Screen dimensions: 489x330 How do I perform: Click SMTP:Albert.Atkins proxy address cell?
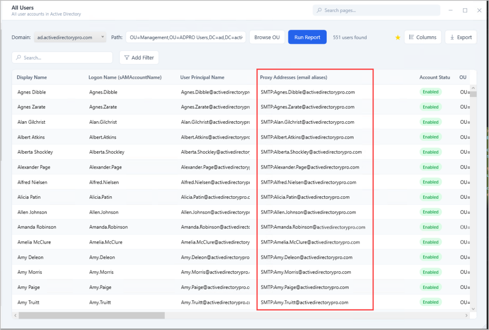click(x=307, y=137)
